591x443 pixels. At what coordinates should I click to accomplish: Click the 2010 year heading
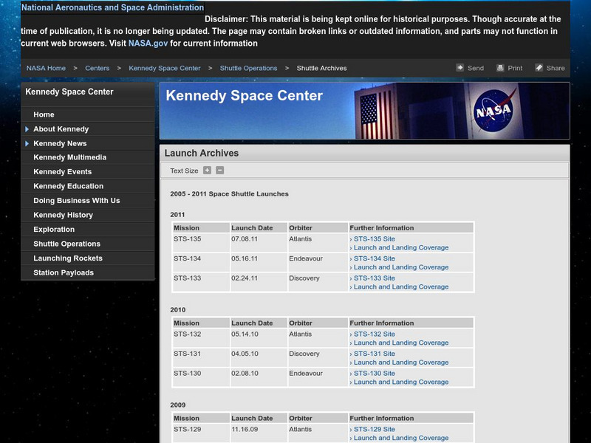177,310
